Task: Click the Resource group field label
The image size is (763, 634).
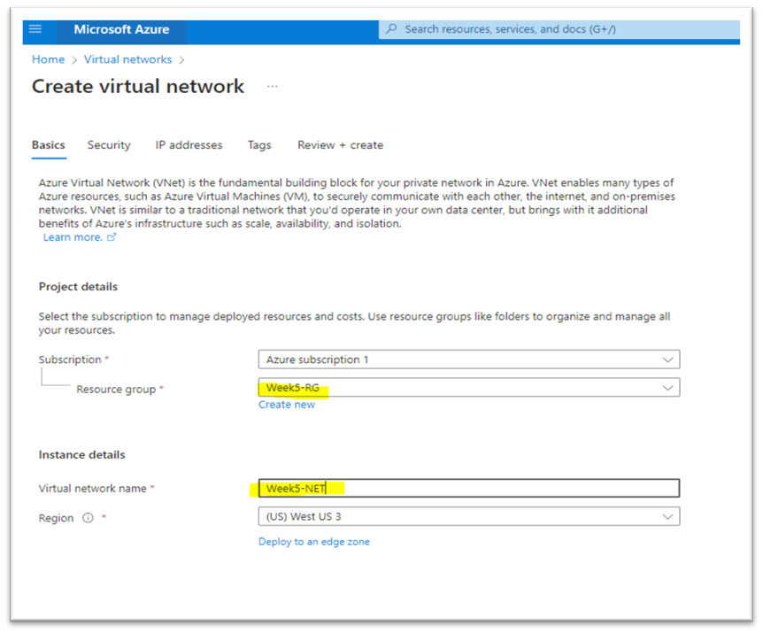Action: pos(116,390)
